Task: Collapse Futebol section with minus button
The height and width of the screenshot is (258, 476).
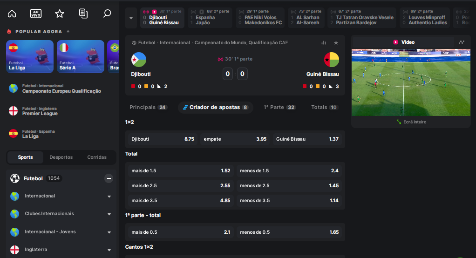Action: tap(109, 178)
